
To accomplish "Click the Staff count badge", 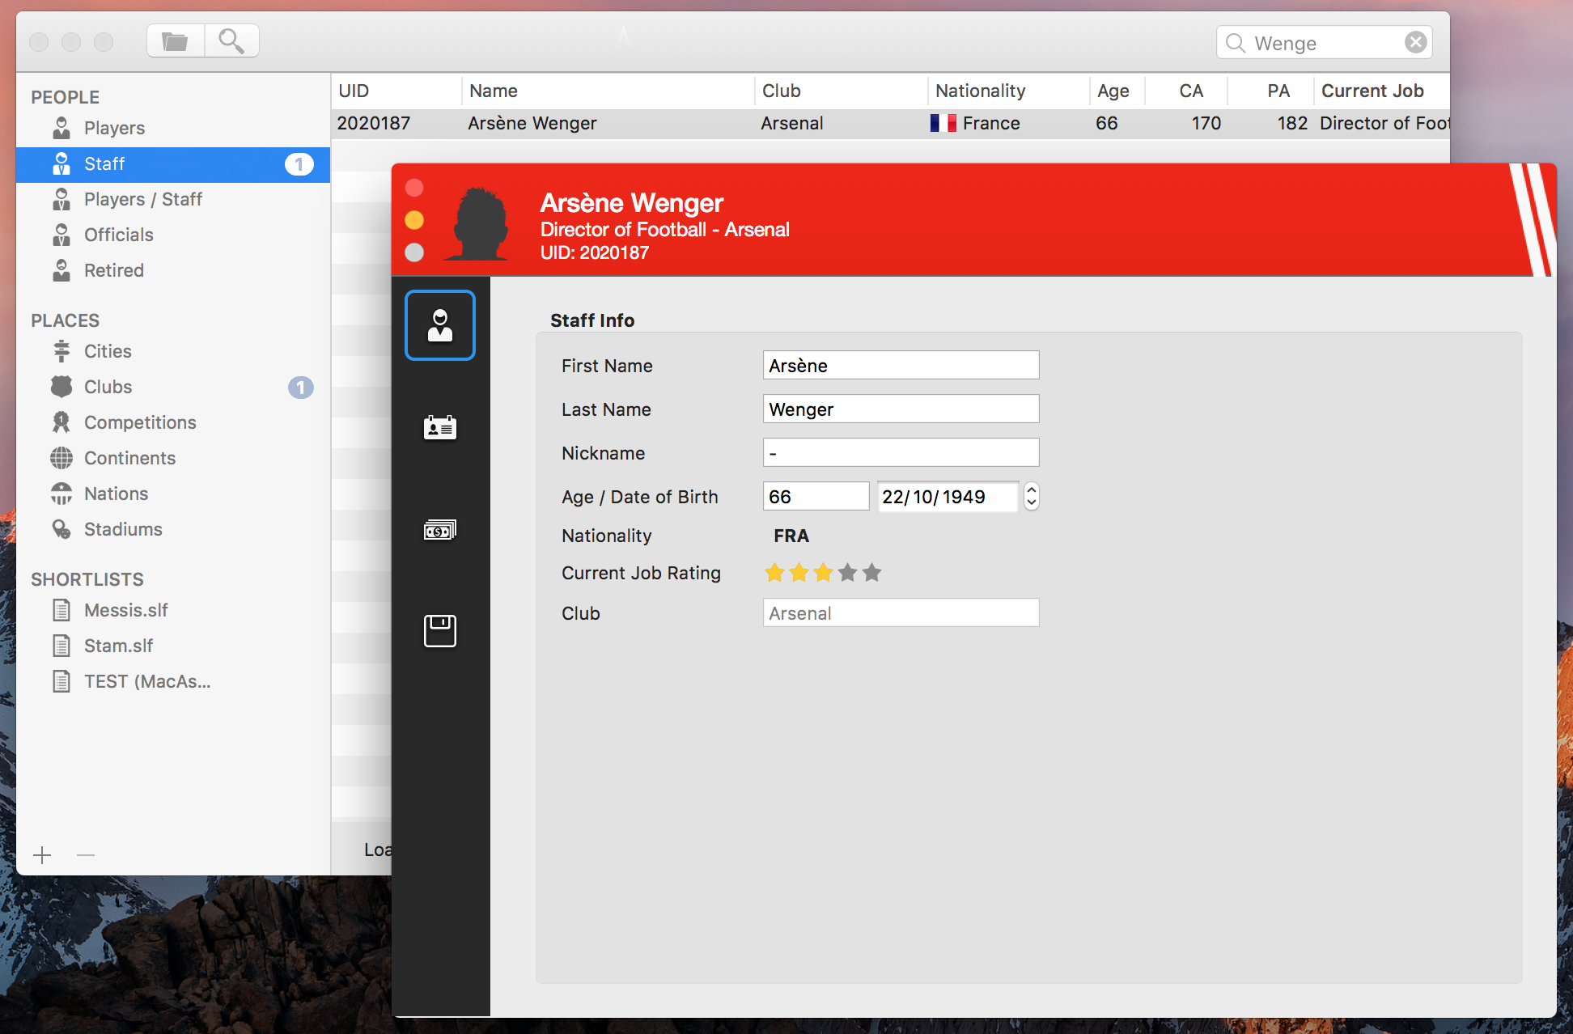I will [299, 164].
